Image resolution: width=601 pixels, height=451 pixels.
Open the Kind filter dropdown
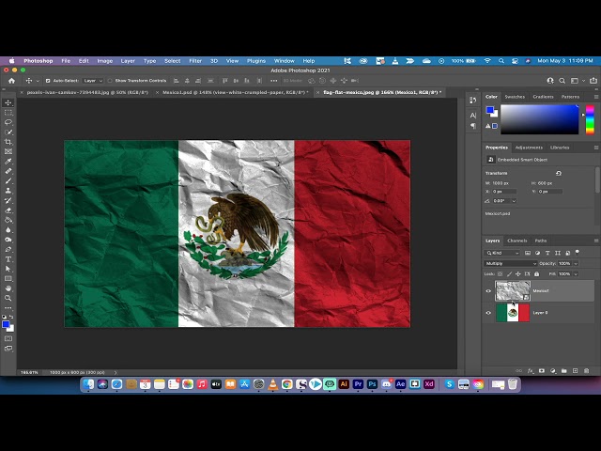pyautogui.click(x=502, y=253)
